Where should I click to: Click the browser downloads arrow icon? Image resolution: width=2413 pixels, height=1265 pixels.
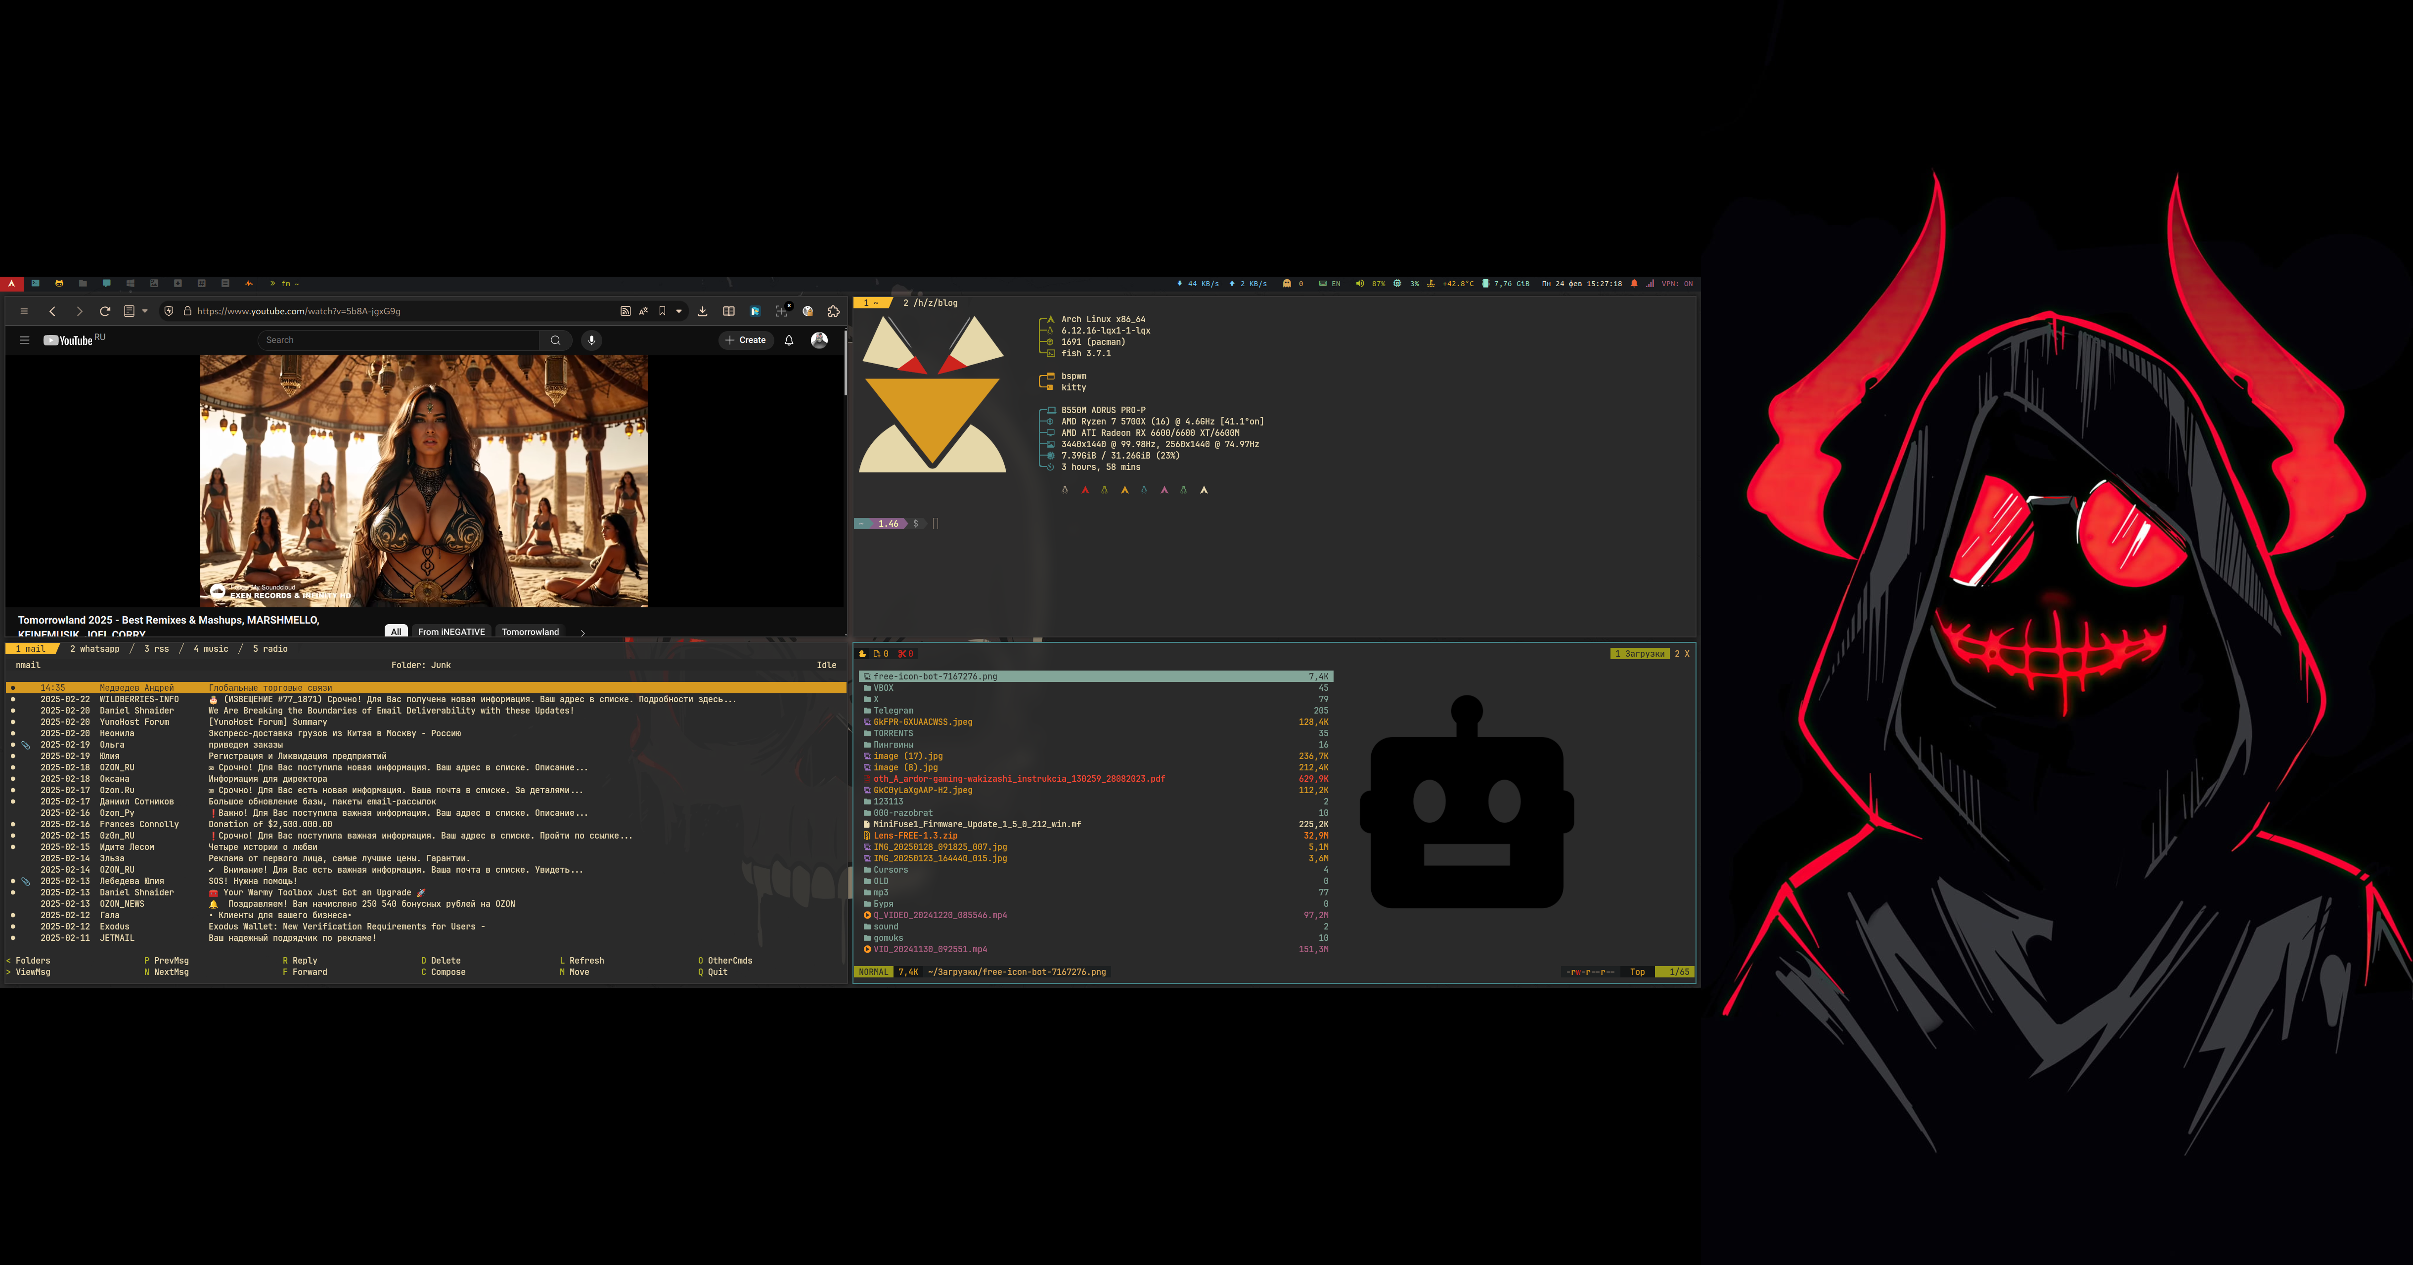click(703, 311)
